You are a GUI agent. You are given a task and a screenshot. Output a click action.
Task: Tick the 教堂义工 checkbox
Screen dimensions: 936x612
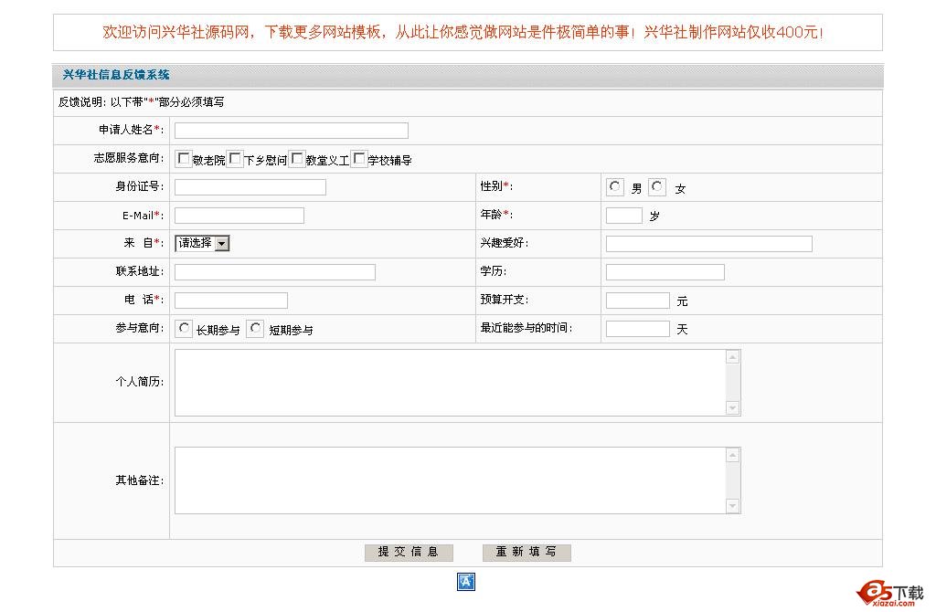297,159
